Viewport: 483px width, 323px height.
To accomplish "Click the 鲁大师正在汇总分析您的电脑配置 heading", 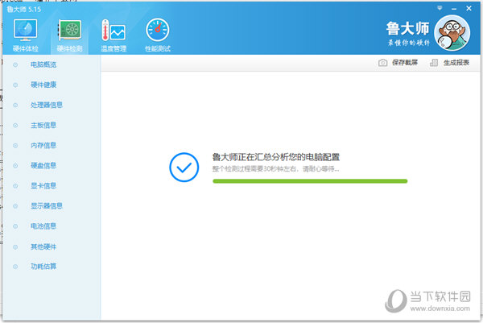I will coord(275,157).
